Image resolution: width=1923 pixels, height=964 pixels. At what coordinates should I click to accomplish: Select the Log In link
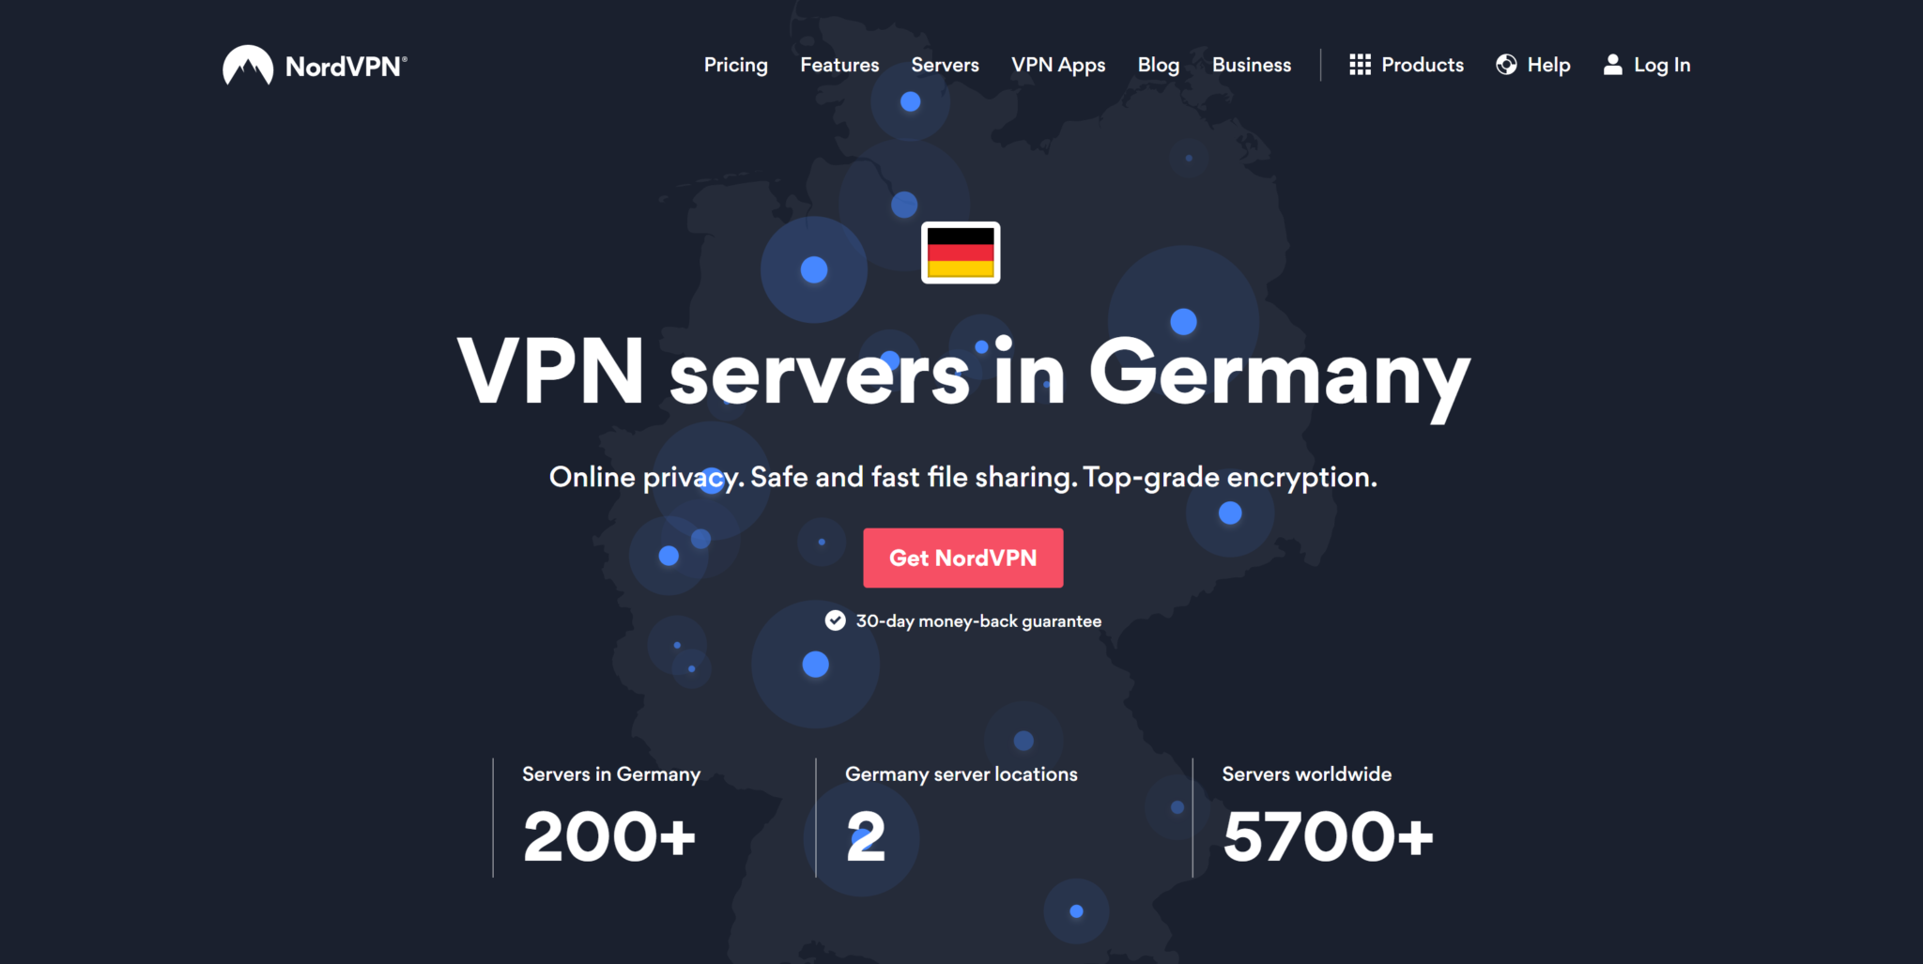pos(1647,65)
